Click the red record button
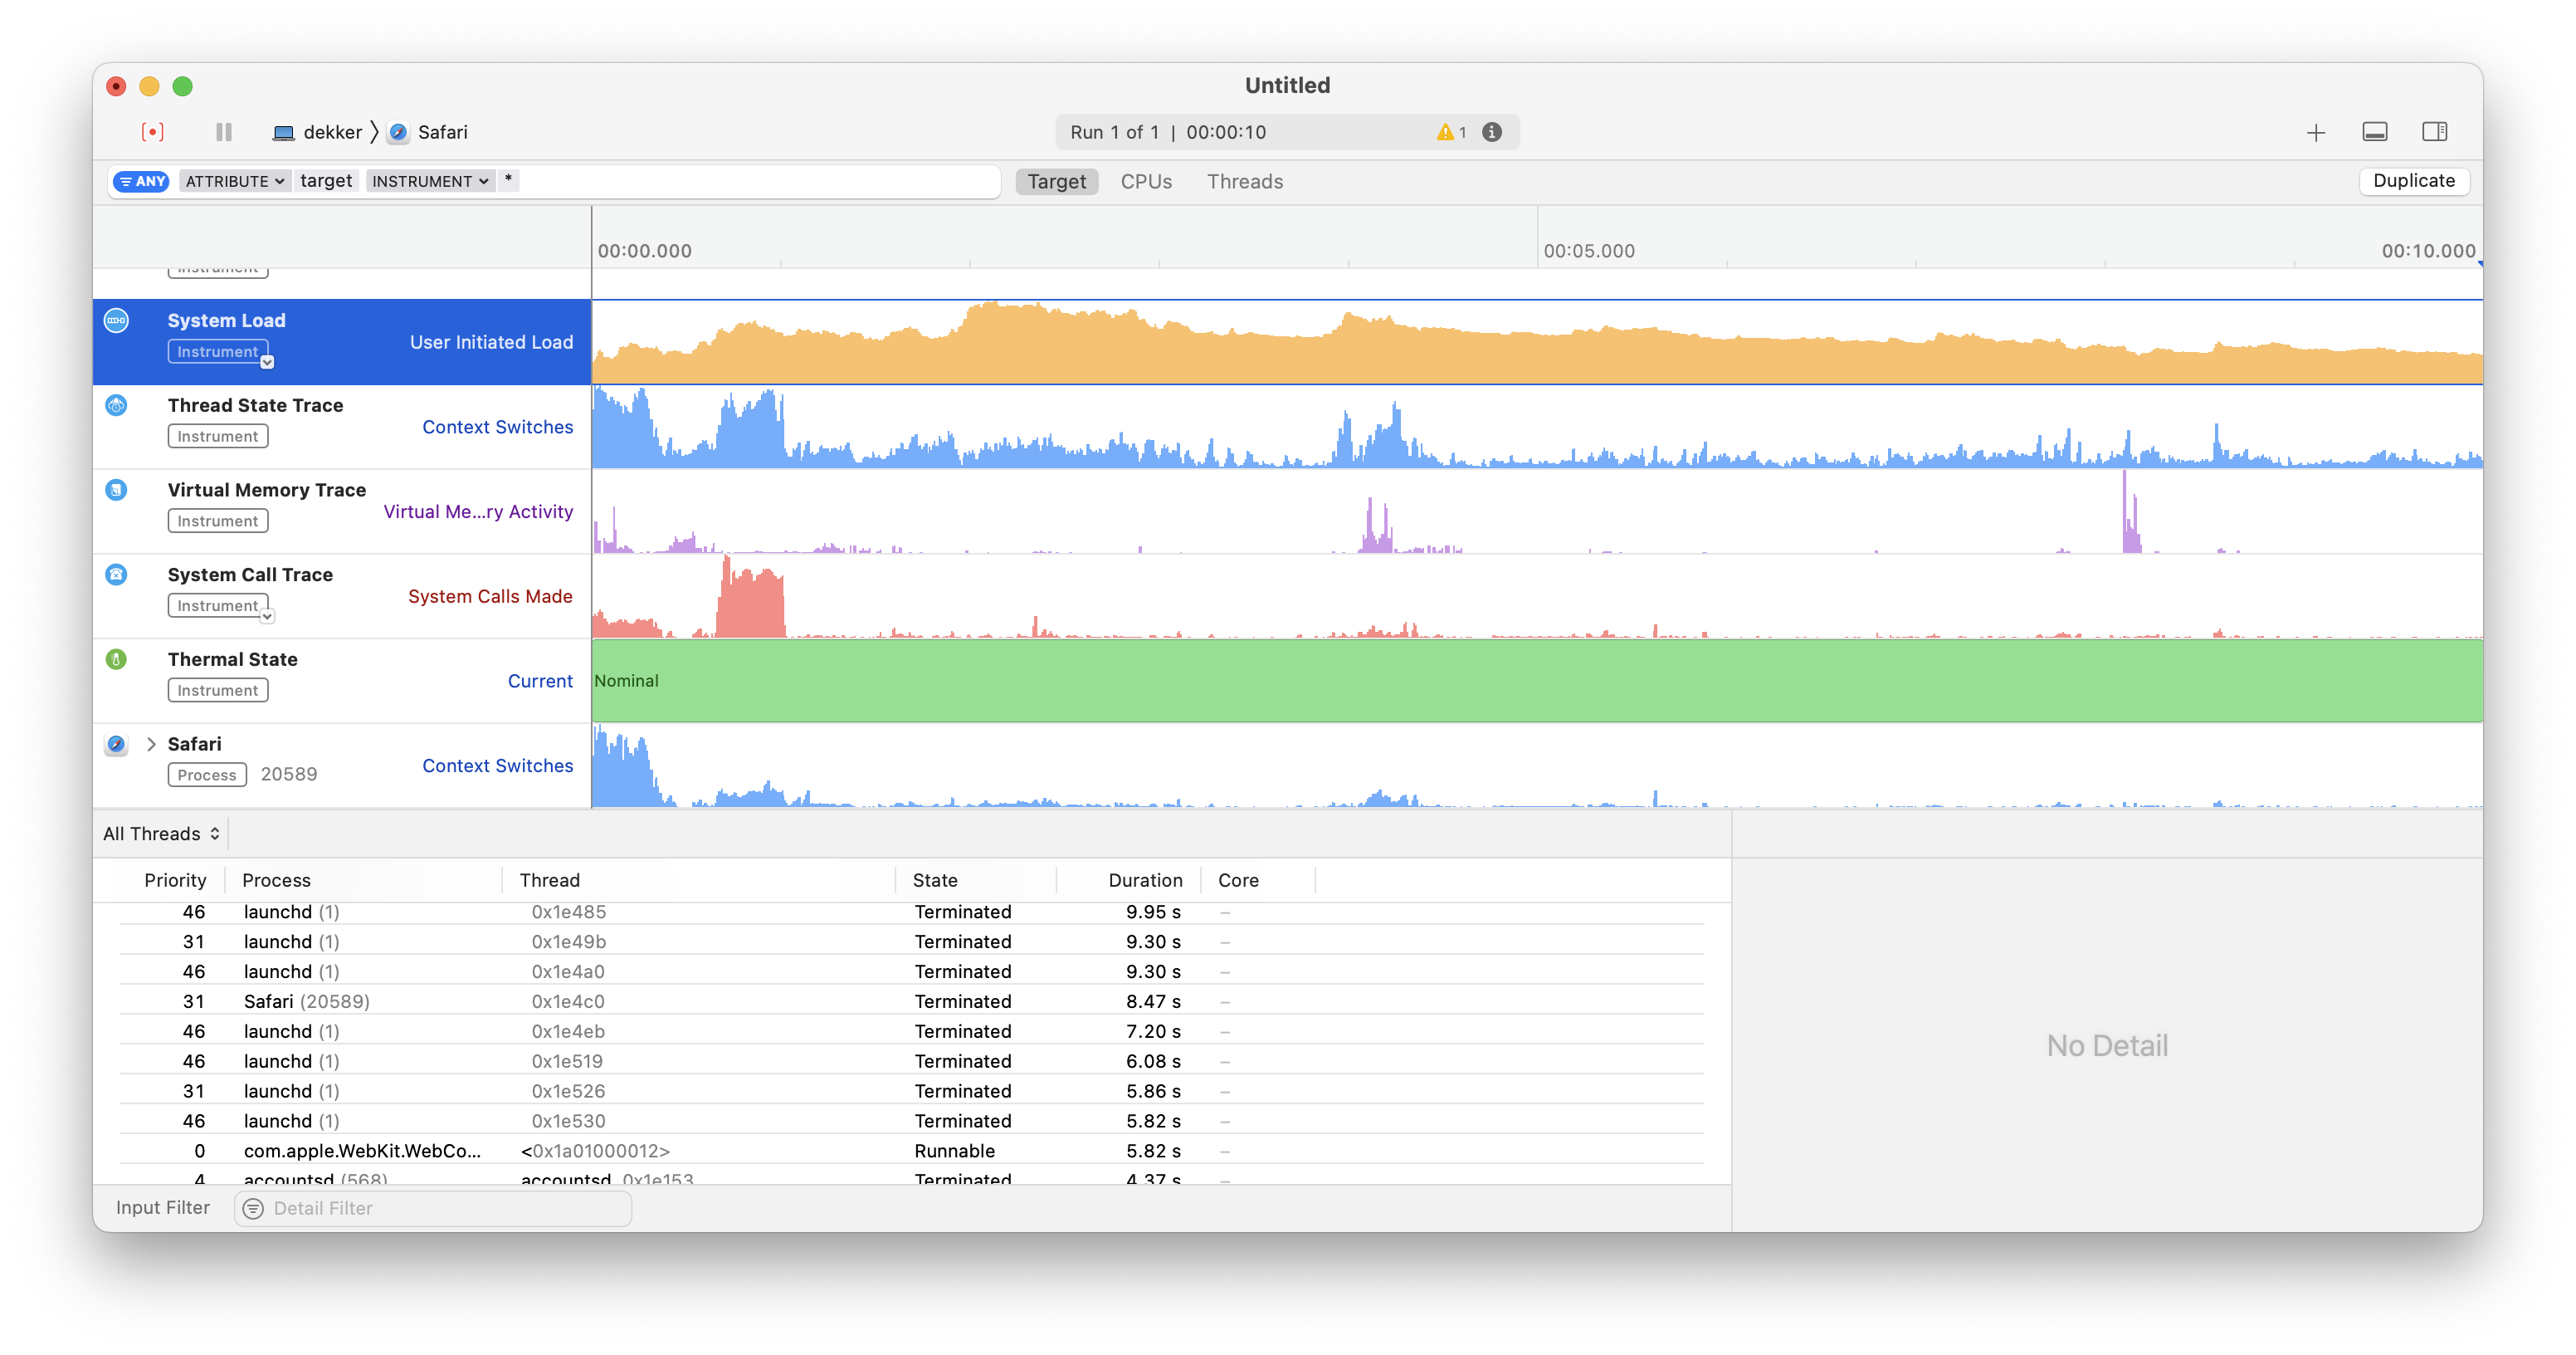2576x1355 pixels. pyautogui.click(x=152, y=132)
